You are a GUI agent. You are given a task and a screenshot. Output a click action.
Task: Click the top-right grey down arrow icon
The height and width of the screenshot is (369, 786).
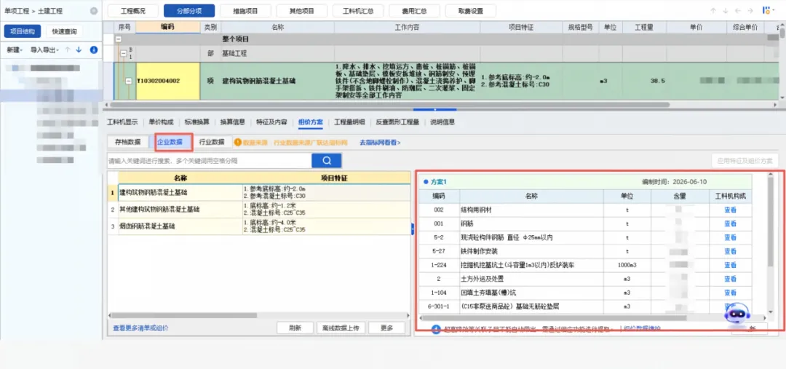click(x=726, y=10)
